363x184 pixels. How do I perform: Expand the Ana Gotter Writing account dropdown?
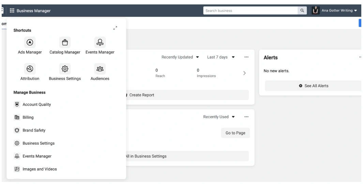tap(356, 11)
